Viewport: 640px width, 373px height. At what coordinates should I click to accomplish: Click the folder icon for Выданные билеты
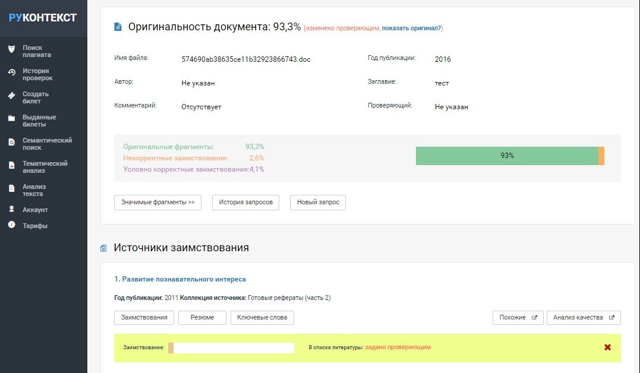(x=11, y=118)
